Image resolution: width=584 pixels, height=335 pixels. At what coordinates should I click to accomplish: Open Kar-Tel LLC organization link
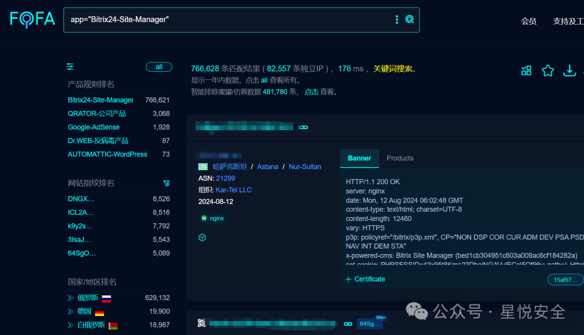(234, 190)
